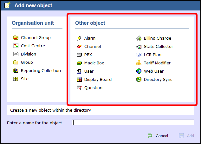Select the LCR Plan icon

139,55
